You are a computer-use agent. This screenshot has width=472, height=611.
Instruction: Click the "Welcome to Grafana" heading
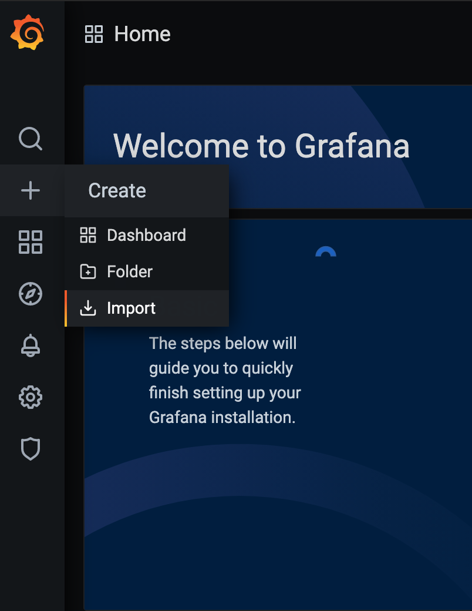coord(261,146)
